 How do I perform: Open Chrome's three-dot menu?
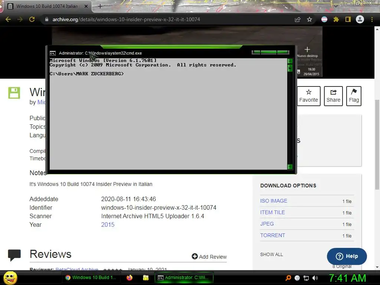pos(372,19)
